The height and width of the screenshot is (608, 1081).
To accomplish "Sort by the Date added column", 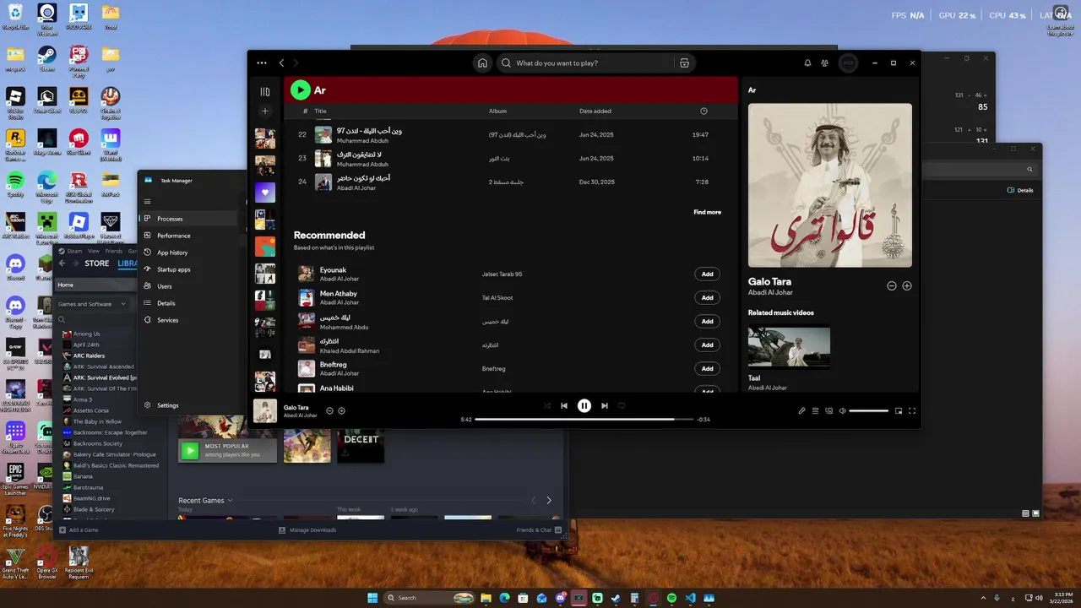I will (595, 111).
